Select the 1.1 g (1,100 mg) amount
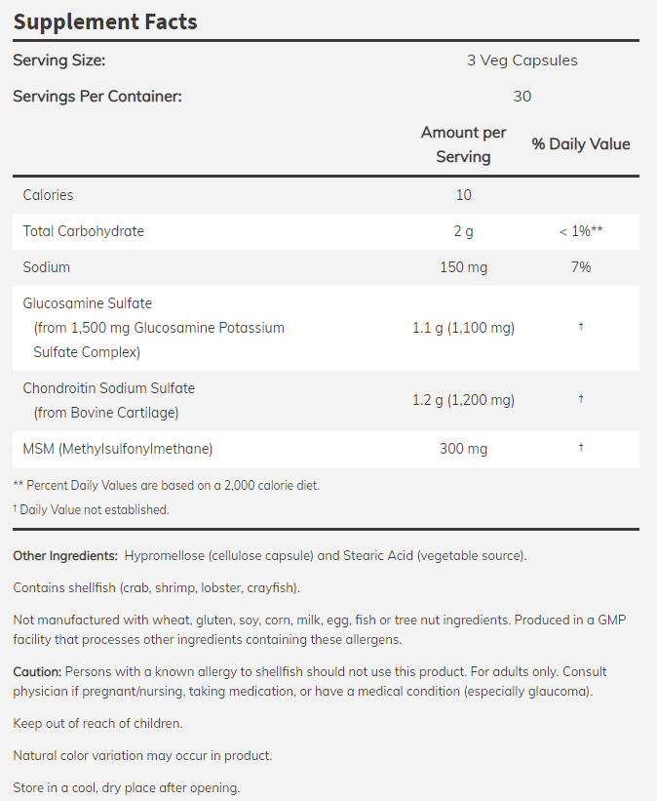Screen dimensions: 657x801 coord(463,328)
